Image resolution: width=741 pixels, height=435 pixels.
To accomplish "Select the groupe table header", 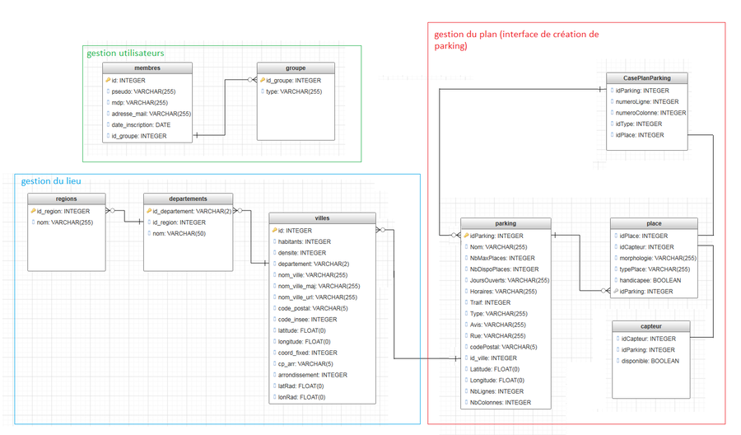I will (296, 68).
